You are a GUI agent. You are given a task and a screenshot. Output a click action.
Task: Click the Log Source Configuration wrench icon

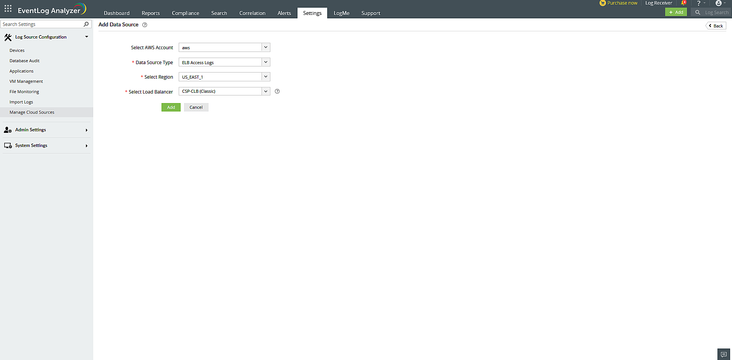(x=8, y=37)
